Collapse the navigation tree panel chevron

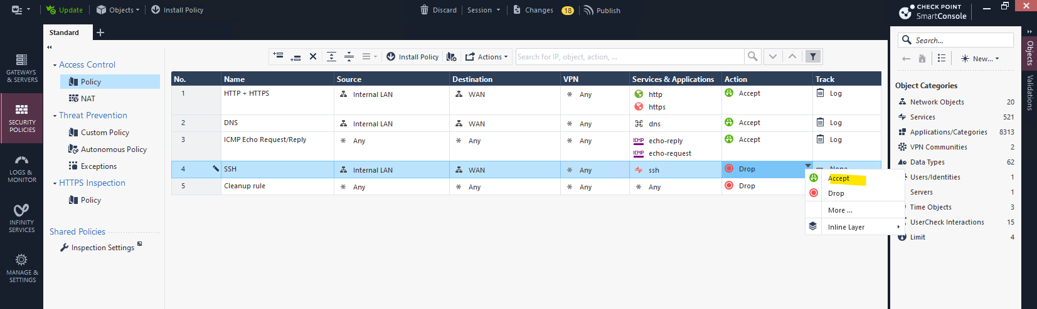(49, 47)
